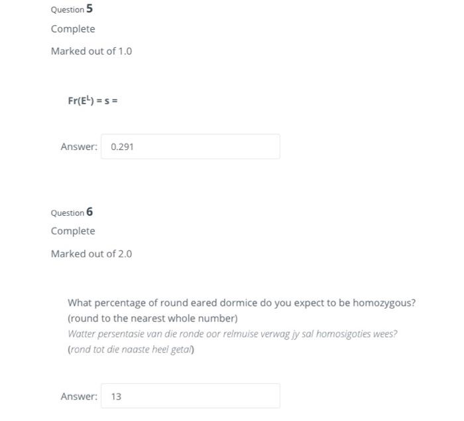Click the Complete status under Question 5
464x421 pixels.
(x=73, y=29)
